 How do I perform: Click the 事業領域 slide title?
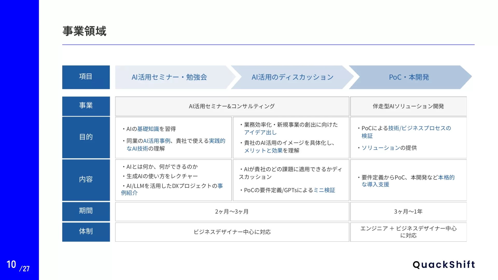84,31
